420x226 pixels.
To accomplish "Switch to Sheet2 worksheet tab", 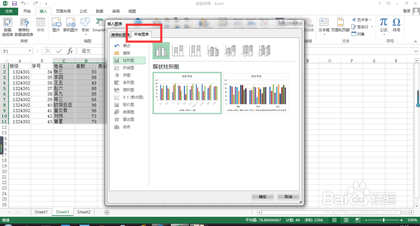I will point(84,212).
